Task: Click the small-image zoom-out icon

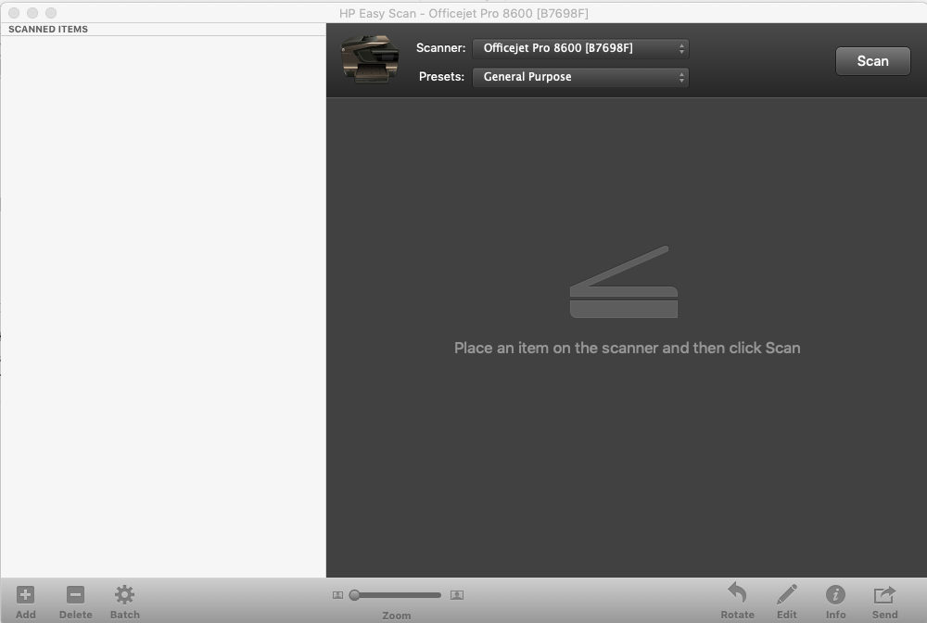Action: pos(337,595)
